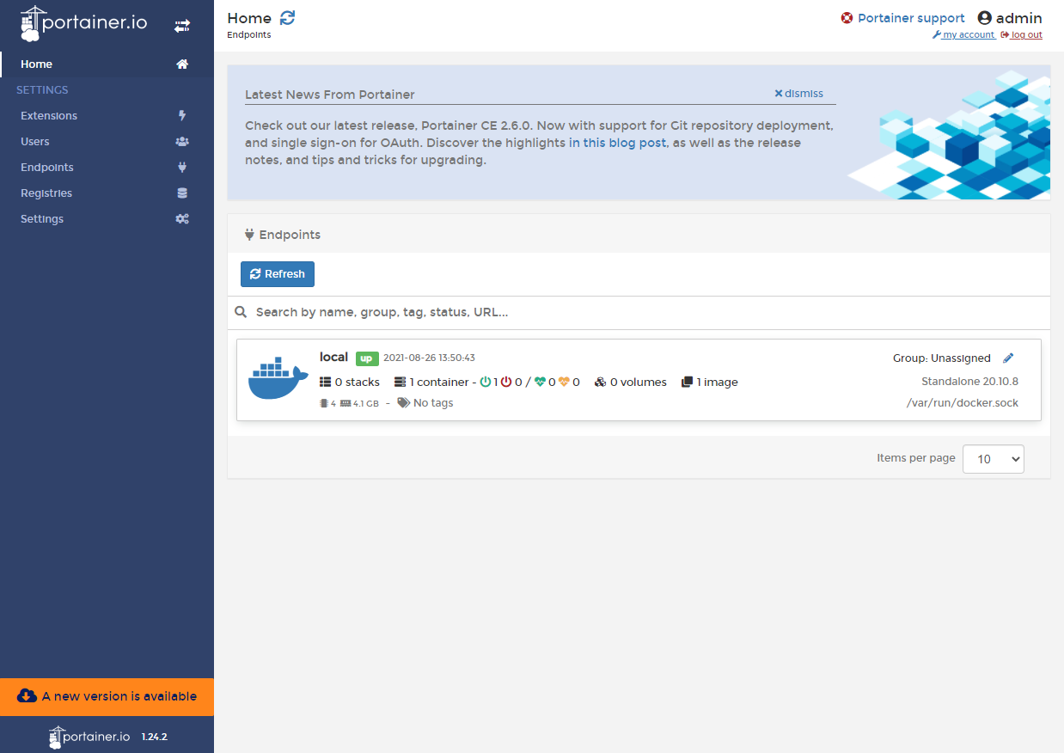The image size is (1064, 753).
Task: Open the my account link
Action: click(x=963, y=35)
